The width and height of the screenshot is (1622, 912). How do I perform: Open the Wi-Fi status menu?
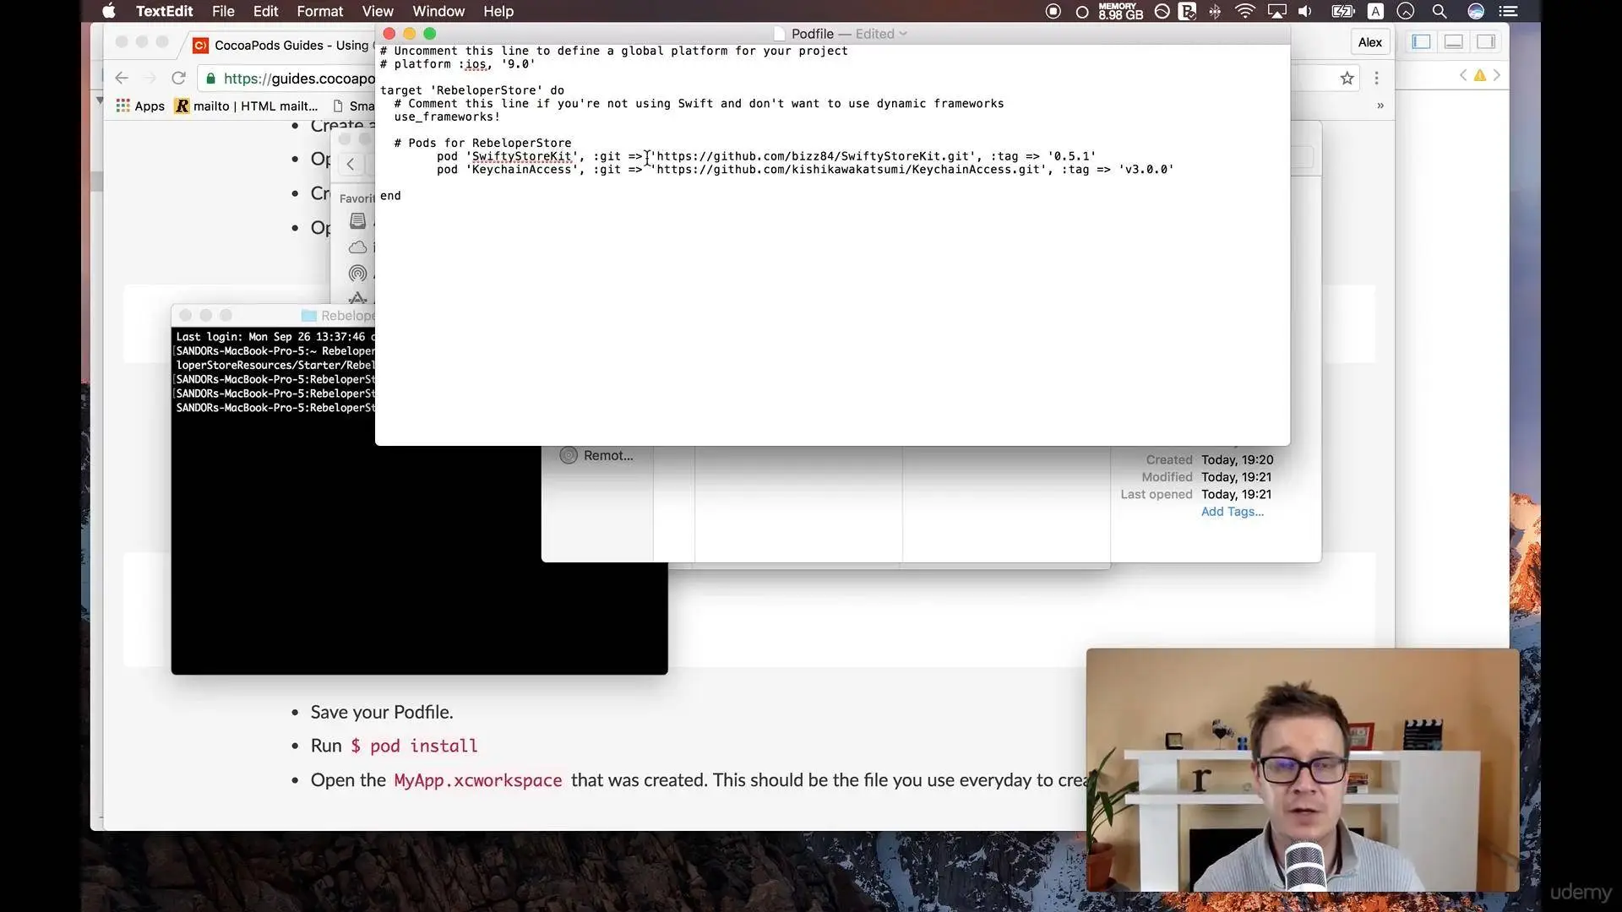click(x=1244, y=11)
